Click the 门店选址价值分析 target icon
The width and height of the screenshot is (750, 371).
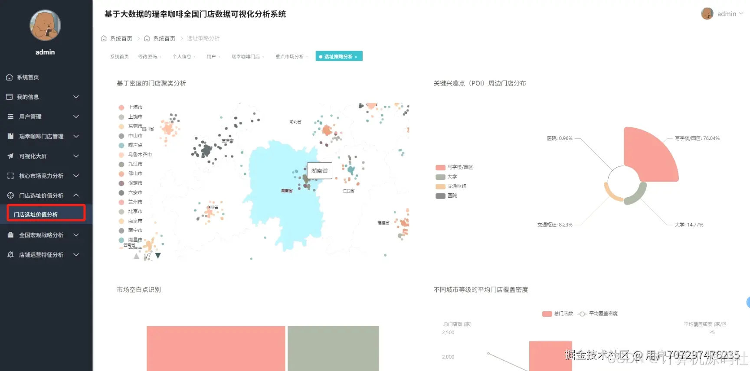10,195
